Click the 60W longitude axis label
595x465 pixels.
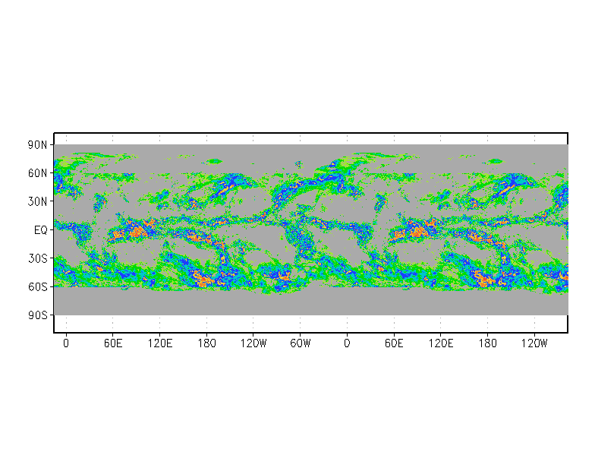click(301, 343)
